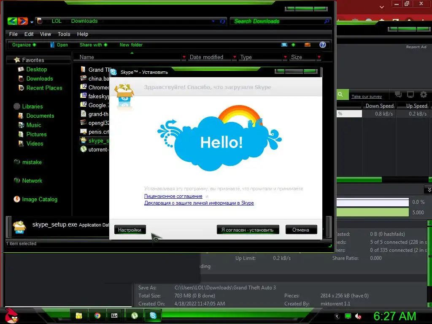Click the Take our survey link in uTorrent
This screenshot has height=324, width=432.
(367, 97)
